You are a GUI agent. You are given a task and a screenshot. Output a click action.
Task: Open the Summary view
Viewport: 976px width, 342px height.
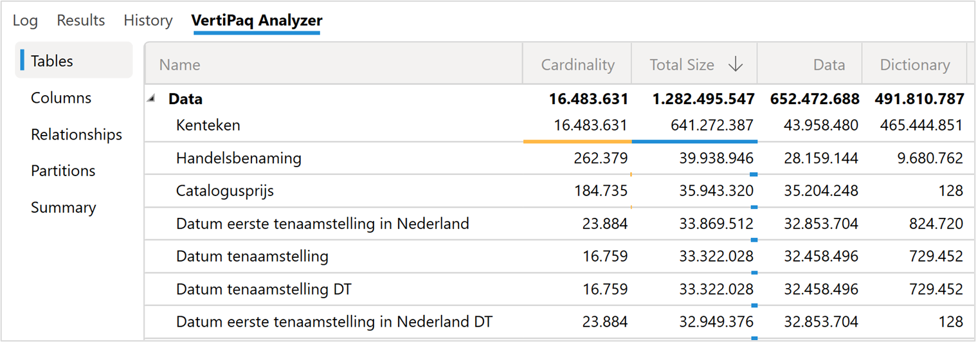click(x=63, y=208)
